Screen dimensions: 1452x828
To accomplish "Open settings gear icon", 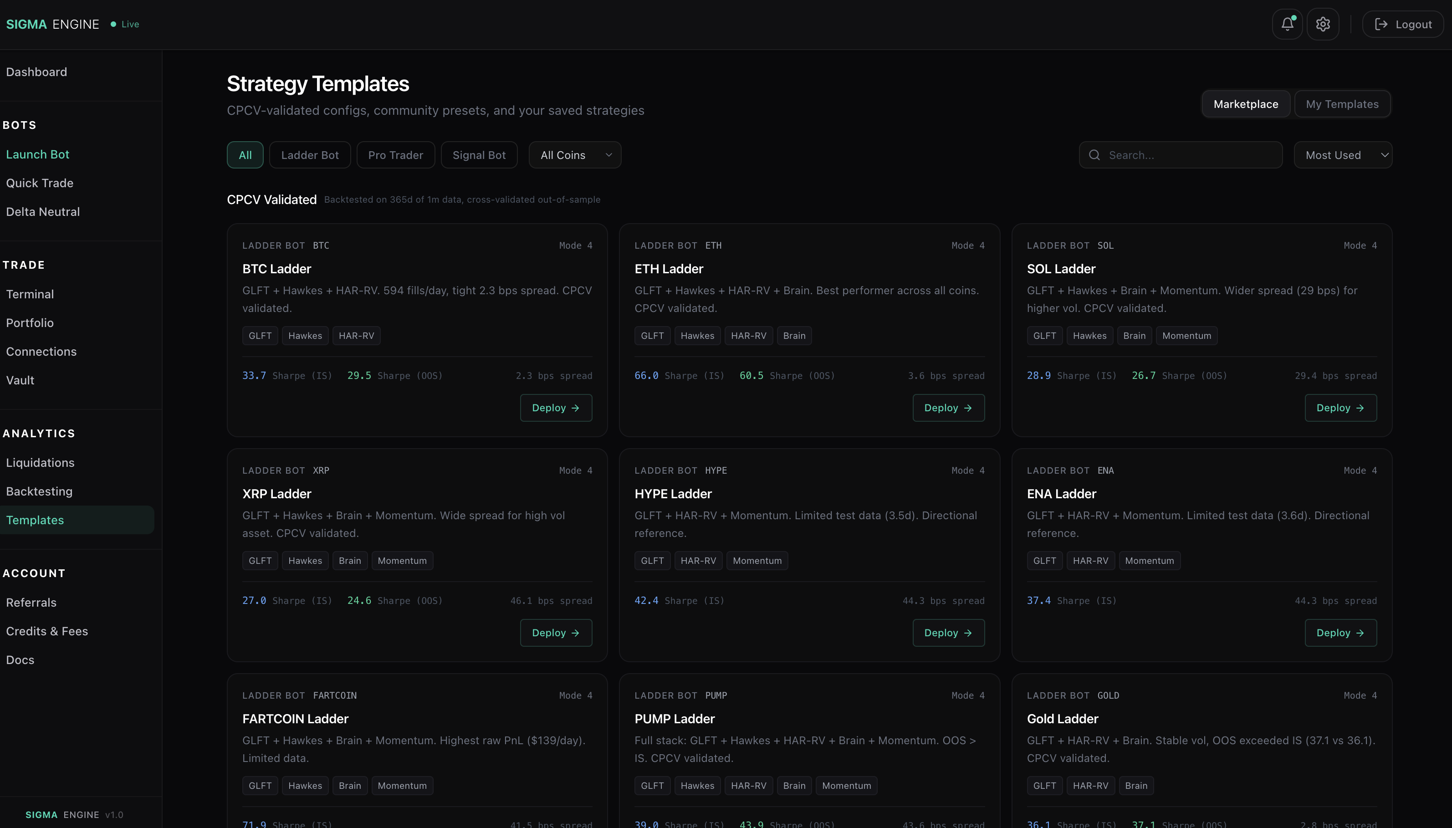I will [1322, 24].
